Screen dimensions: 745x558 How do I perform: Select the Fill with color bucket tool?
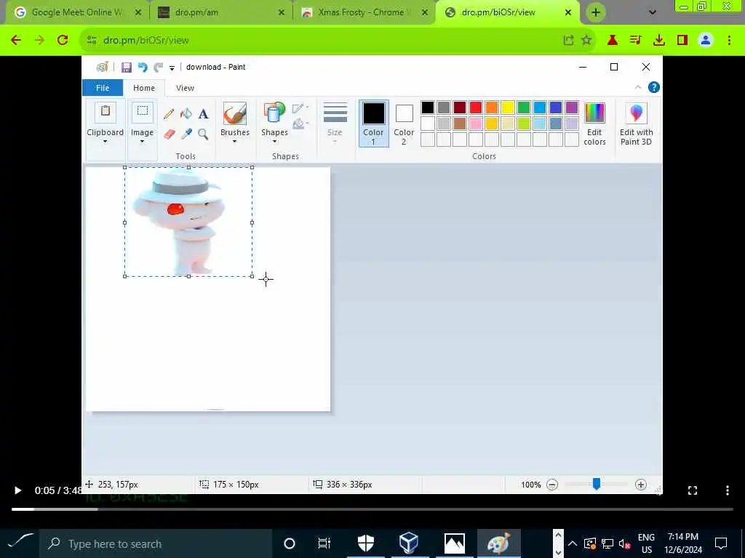pyautogui.click(x=186, y=113)
